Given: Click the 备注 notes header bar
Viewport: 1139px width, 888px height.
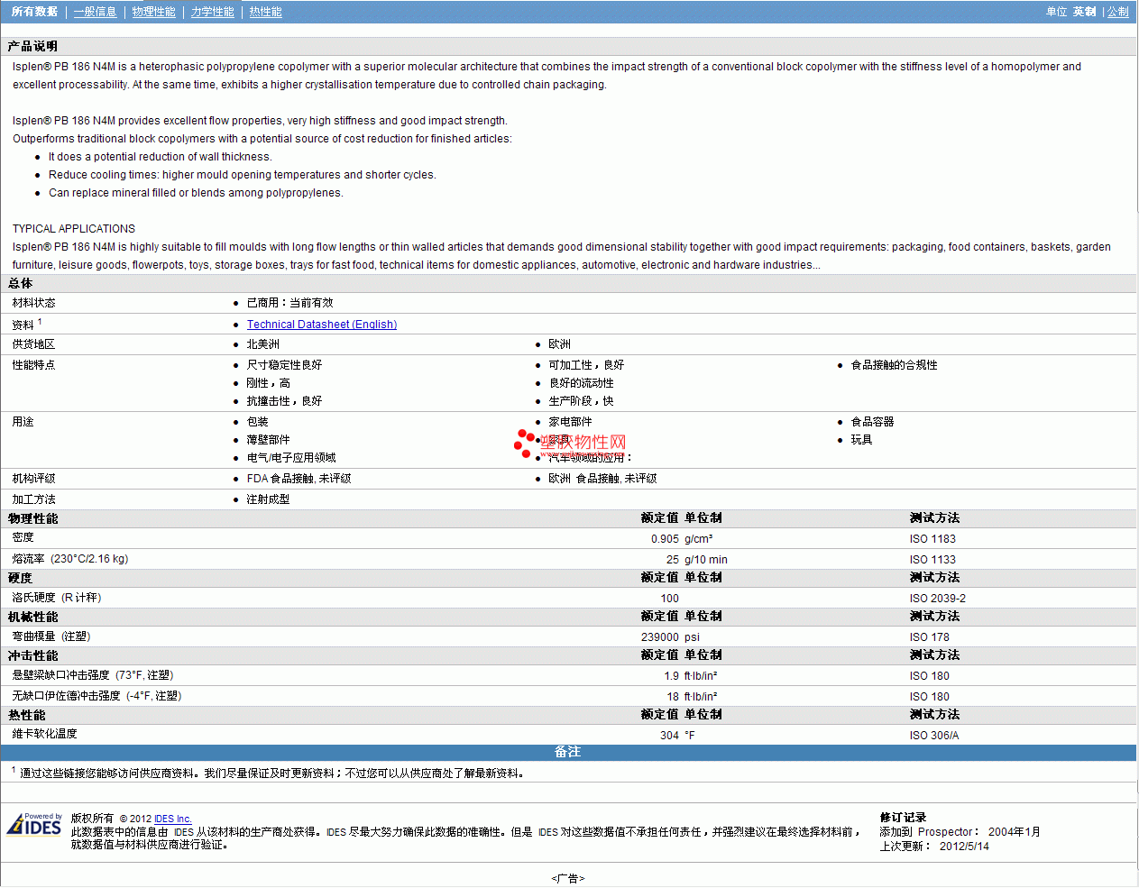Looking at the screenshot, I should (x=568, y=753).
